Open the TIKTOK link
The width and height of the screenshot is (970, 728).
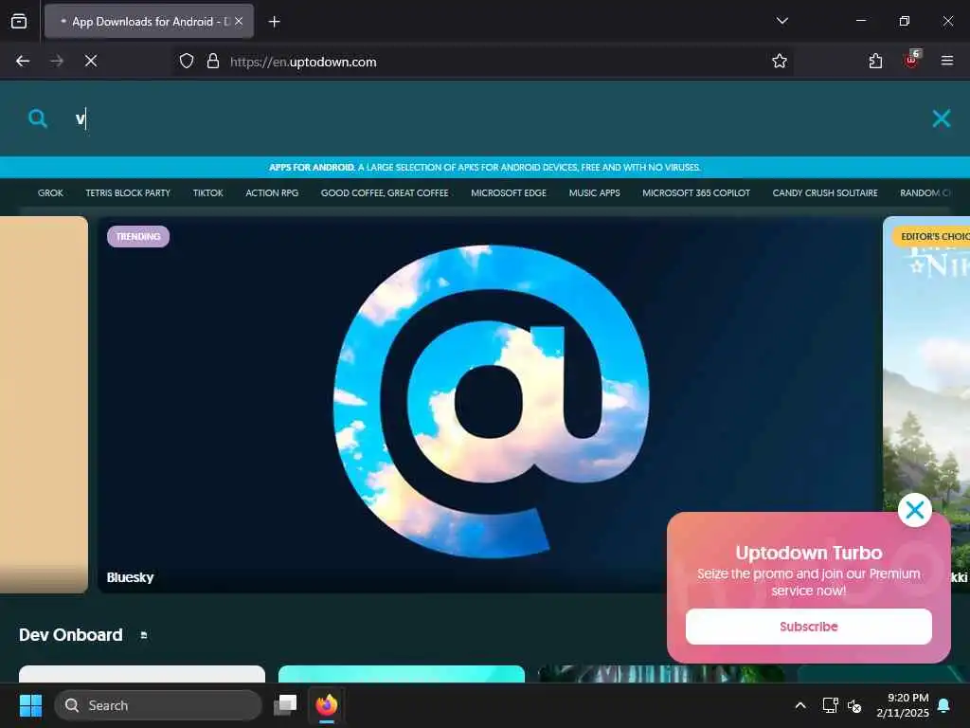tap(207, 193)
